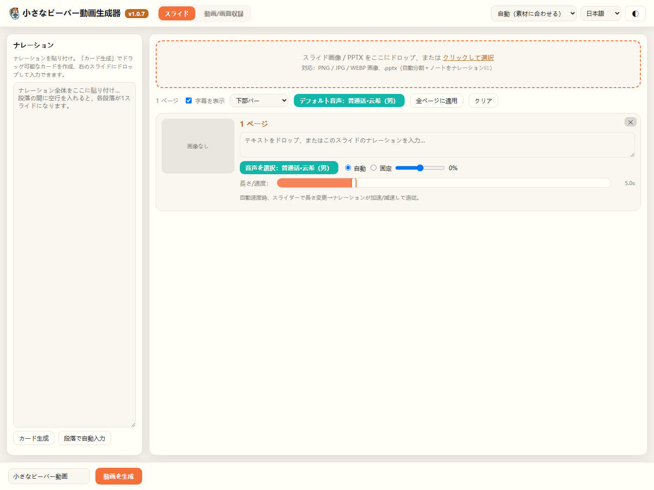
Task: Click the 0% speed value
Action: point(453,168)
